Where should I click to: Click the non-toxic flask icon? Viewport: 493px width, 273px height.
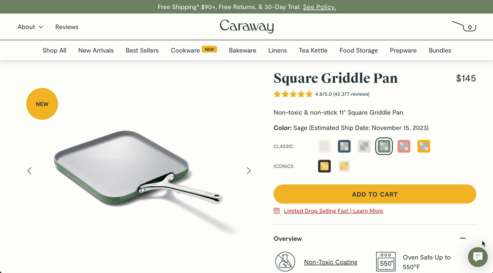285,262
